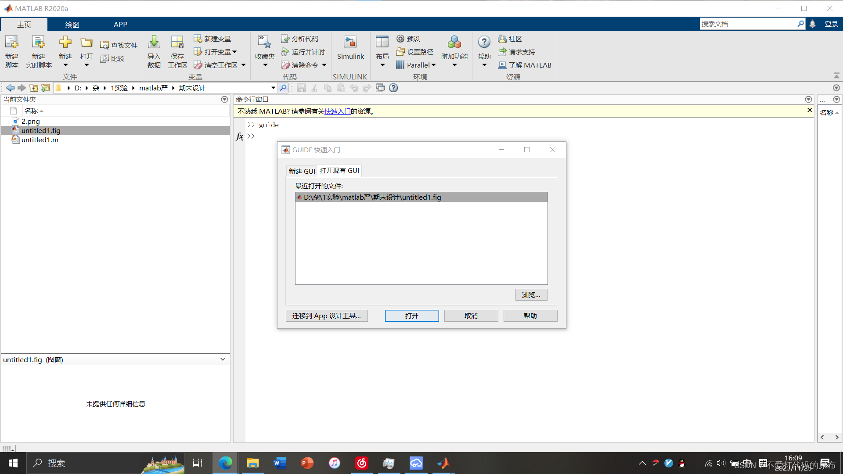Collapse the untitled1.fig details panel
Image resolution: width=843 pixels, height=474 pixels.
coord(223,359)
